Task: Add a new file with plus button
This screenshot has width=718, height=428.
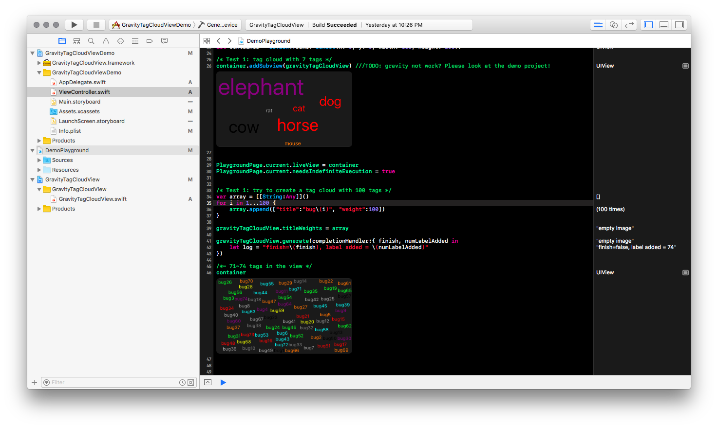Action: [34, 382]
